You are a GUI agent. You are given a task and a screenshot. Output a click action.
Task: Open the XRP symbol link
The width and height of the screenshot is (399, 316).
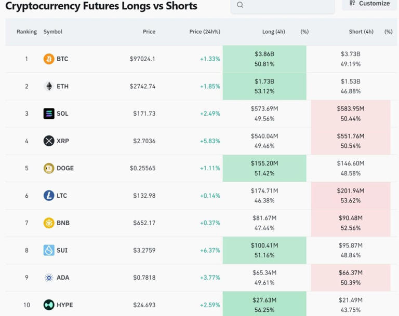tap(63, 141)
